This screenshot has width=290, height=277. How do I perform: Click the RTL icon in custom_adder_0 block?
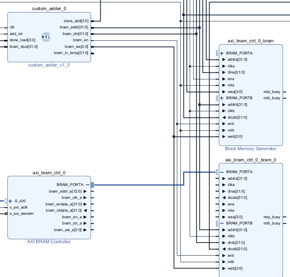click(46, 37)
